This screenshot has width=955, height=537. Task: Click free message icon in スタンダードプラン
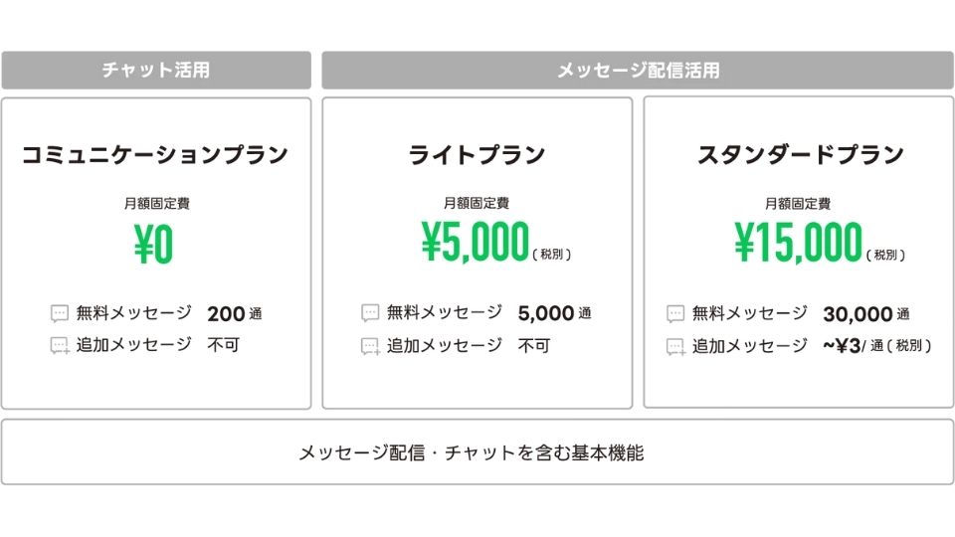click(675, 313)
